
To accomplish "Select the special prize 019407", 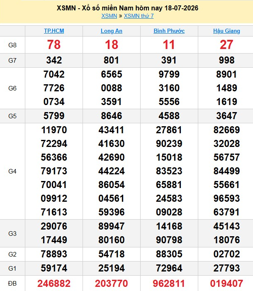I will coord(226,284).
